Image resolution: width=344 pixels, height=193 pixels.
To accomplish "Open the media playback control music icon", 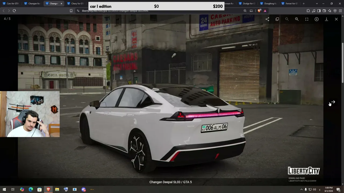I will click(314, 11).
